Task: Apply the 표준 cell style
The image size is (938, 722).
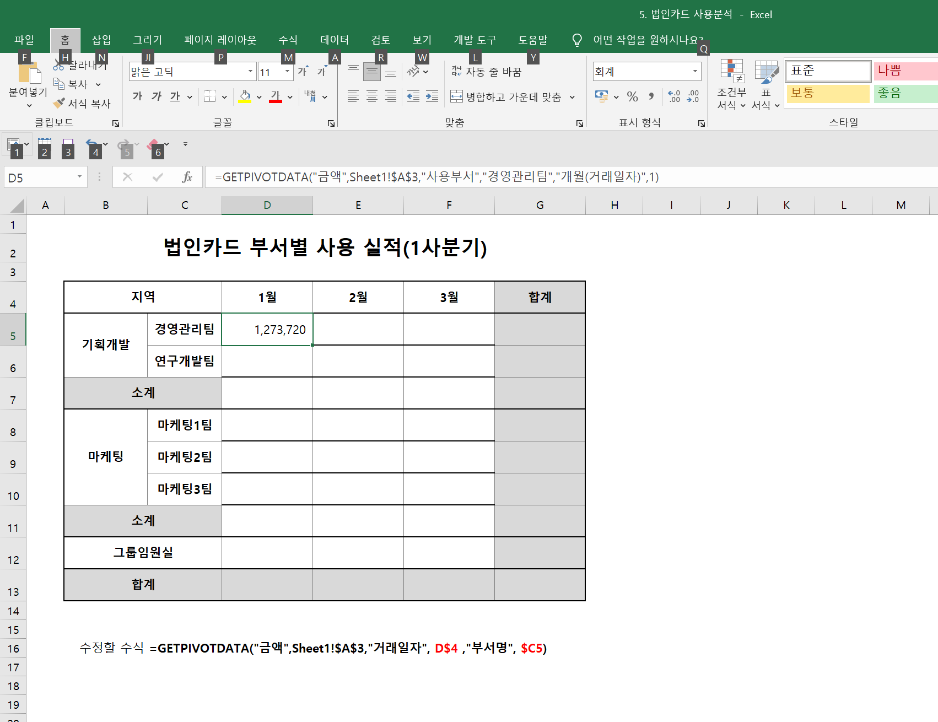Action: coord(828,71)
